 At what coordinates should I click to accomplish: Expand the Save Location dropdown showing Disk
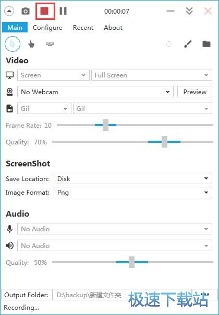point(133,178)
